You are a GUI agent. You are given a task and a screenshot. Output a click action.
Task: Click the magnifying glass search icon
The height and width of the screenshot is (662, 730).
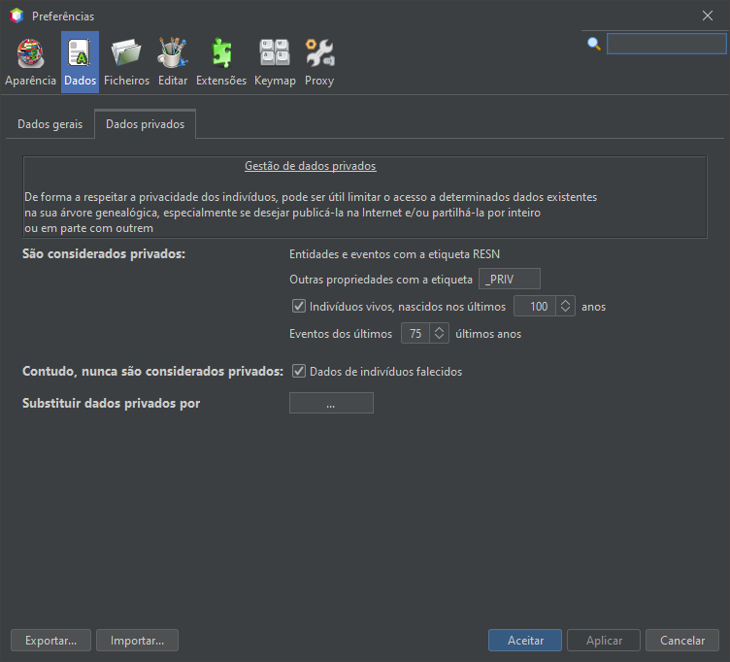[593, 44]
